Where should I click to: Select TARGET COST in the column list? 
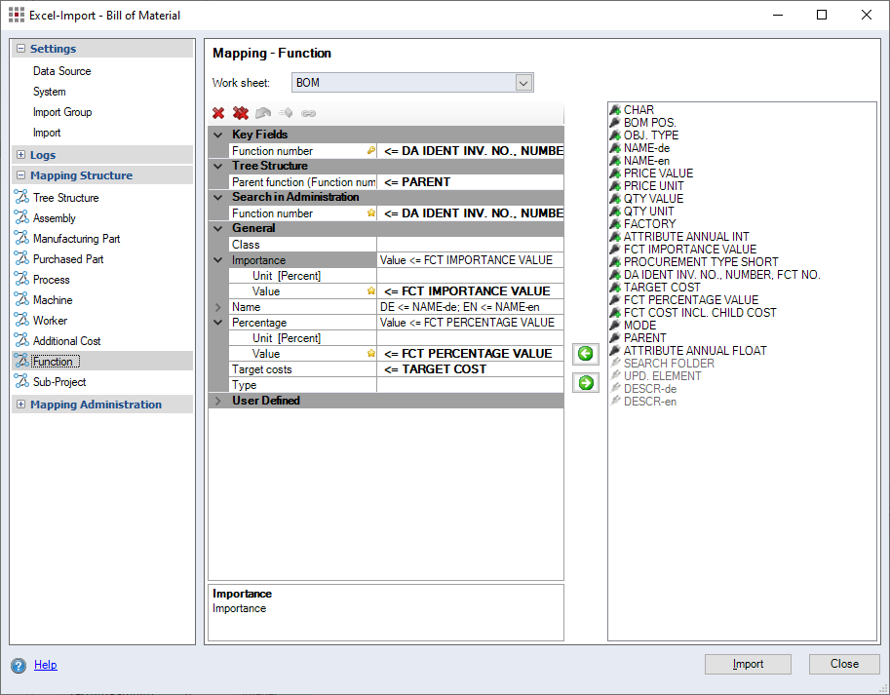661,288
